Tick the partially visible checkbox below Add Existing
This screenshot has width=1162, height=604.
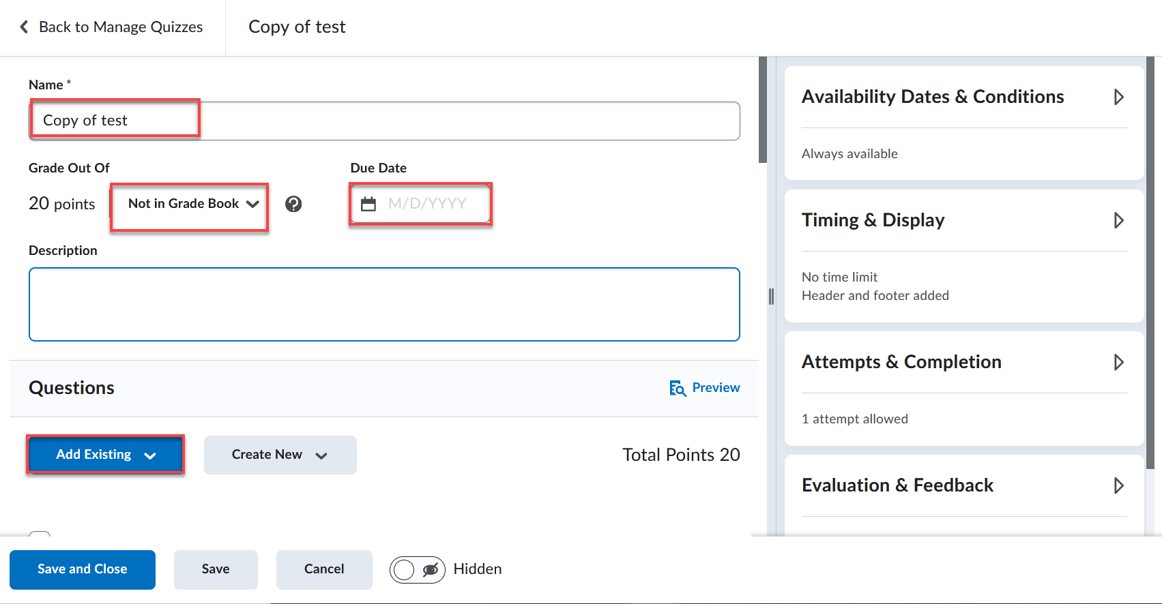tap(40, 534)
